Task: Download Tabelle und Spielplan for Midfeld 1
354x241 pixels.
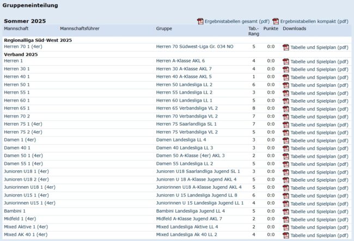Action: (x=319, y=219)
